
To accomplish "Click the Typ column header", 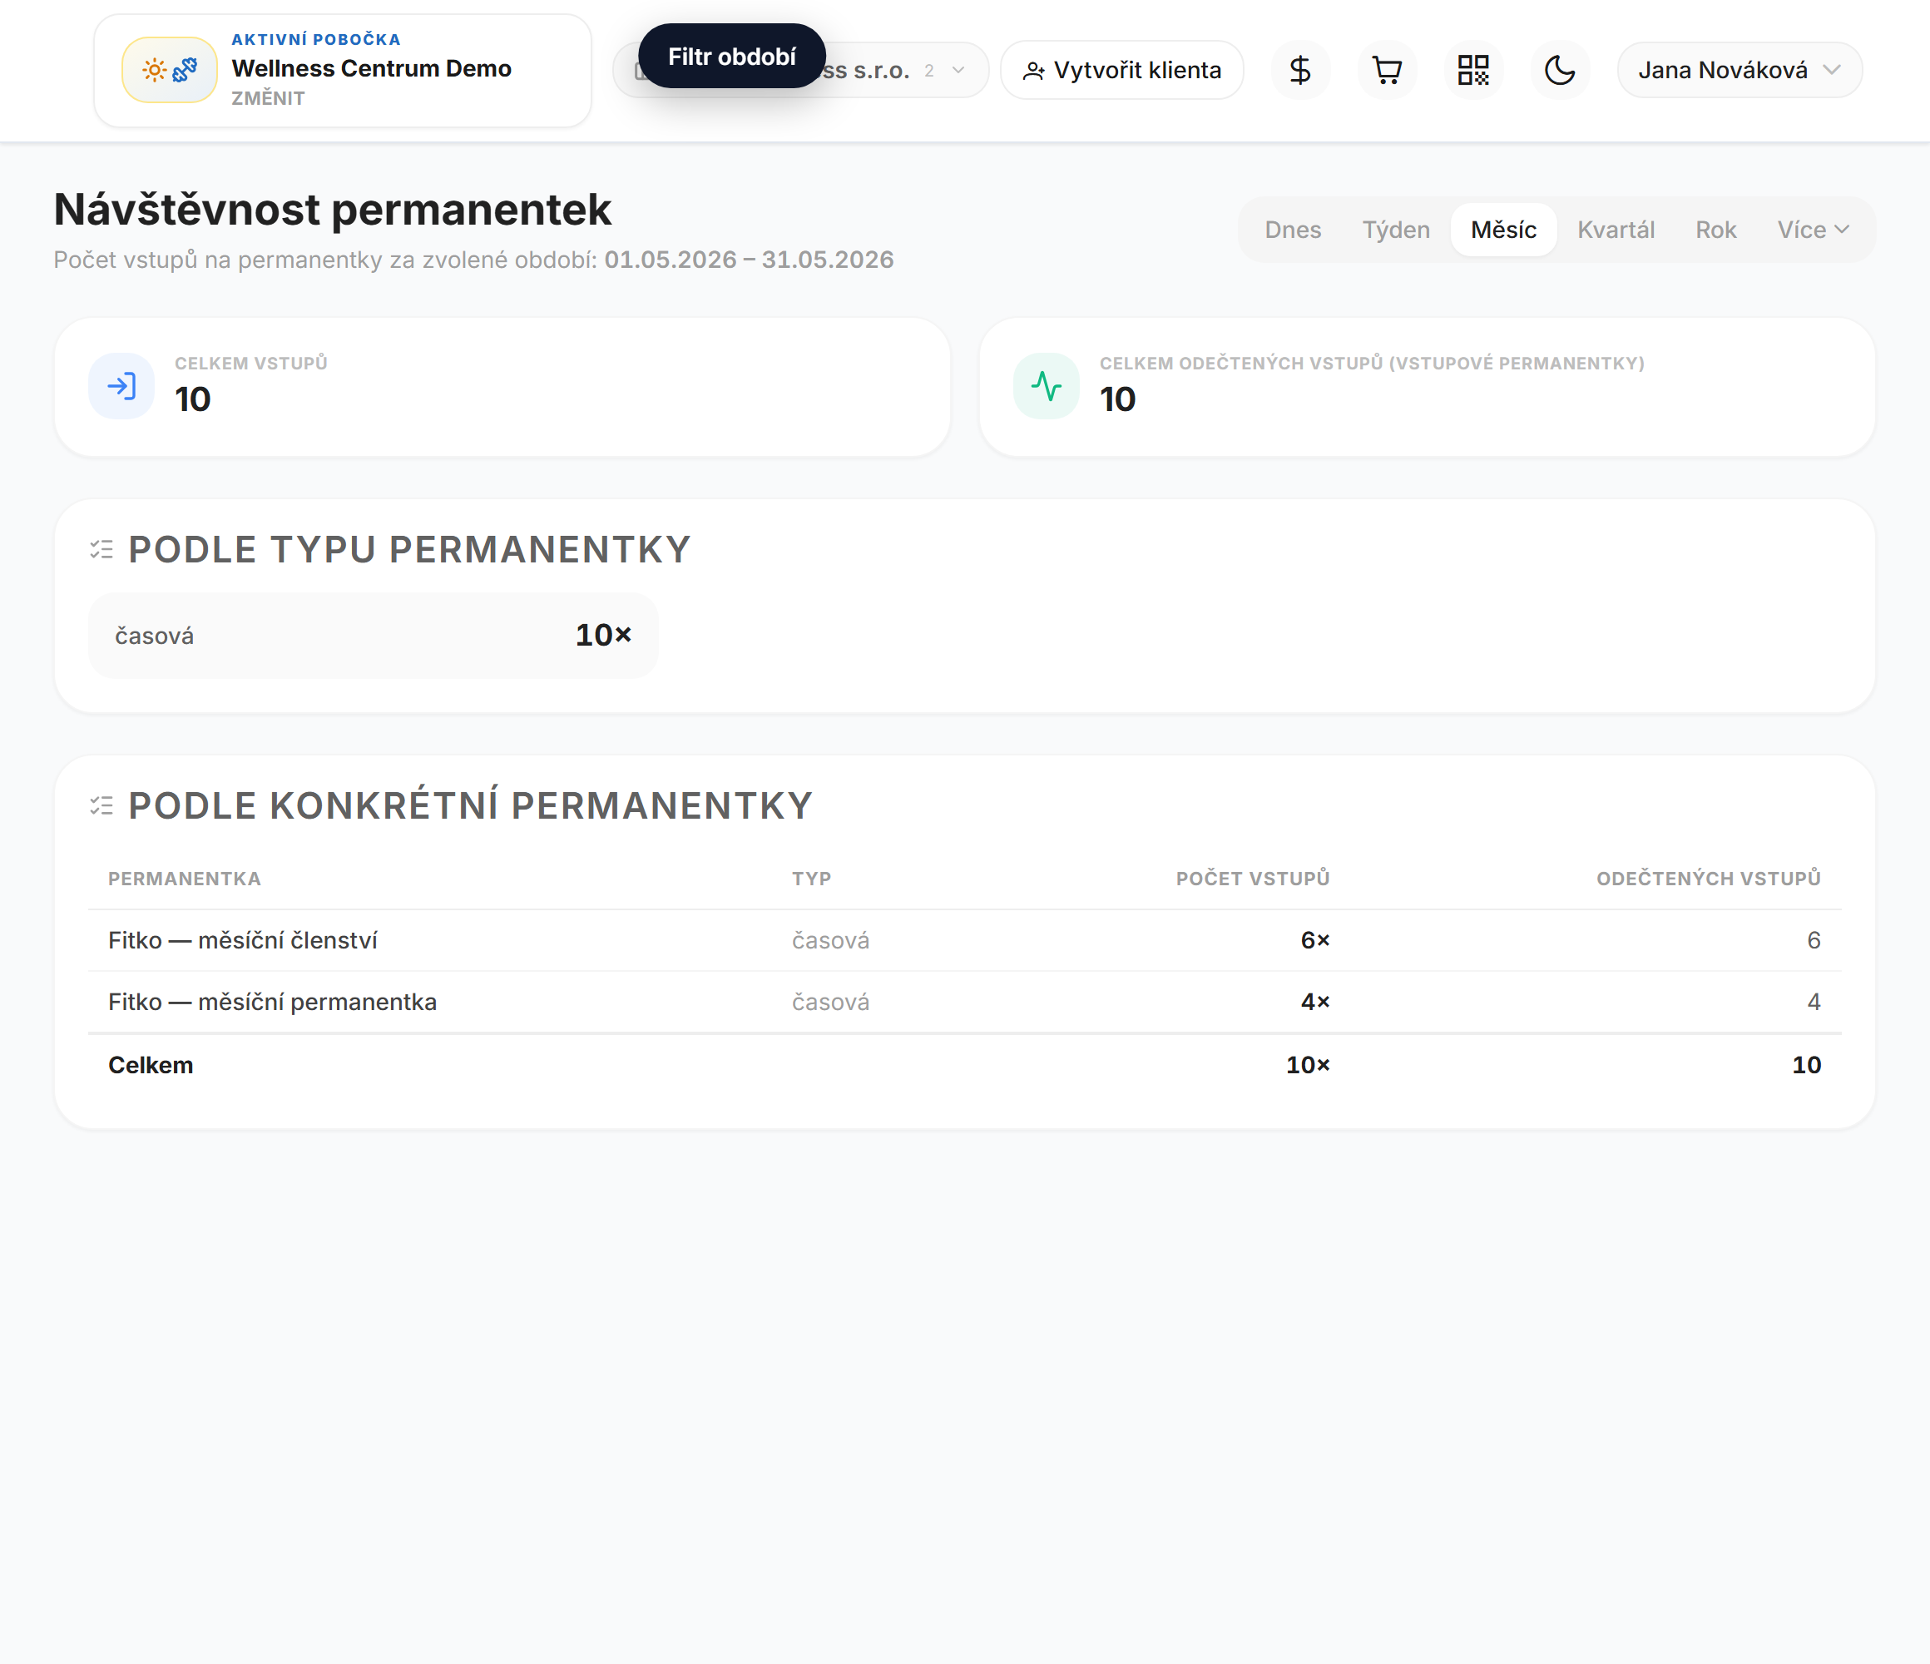I will click(x=811, y=879).
